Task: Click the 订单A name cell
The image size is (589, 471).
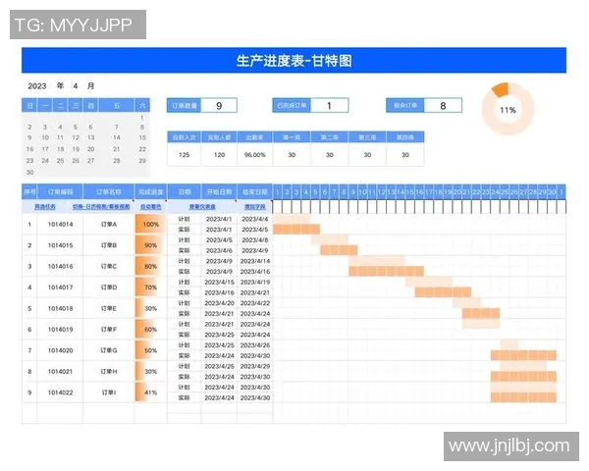Action: (x=109, y=225)
